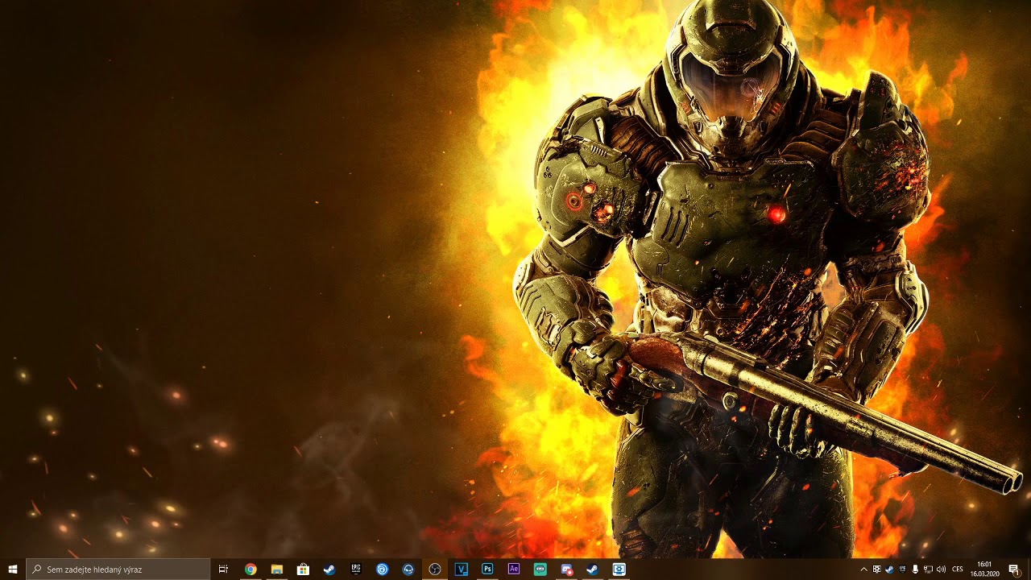Open the checkered grid icon in system tray

point(877,570)
